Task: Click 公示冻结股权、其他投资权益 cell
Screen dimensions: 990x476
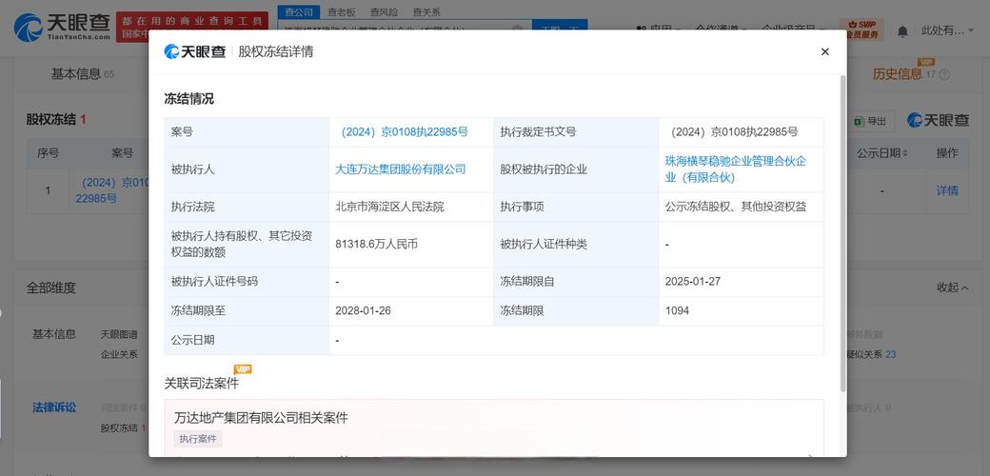Action: click(736, 207)
